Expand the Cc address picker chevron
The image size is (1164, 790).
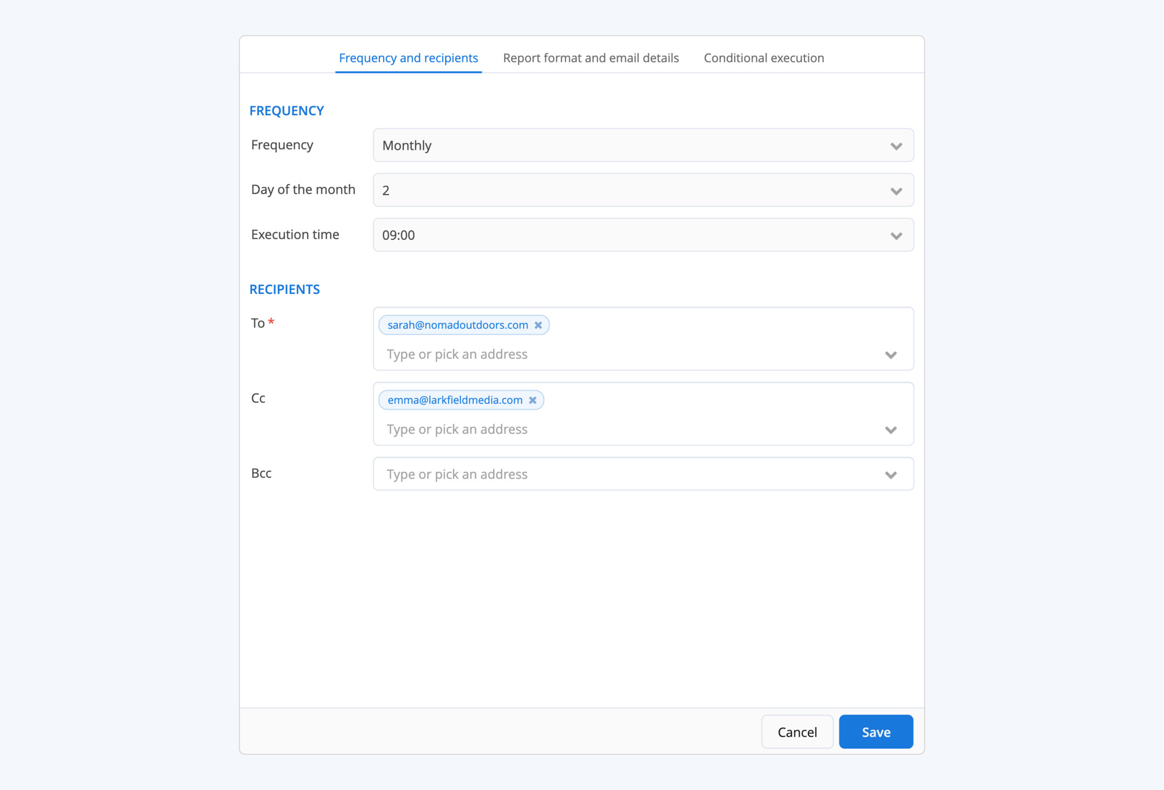(891, 430)
